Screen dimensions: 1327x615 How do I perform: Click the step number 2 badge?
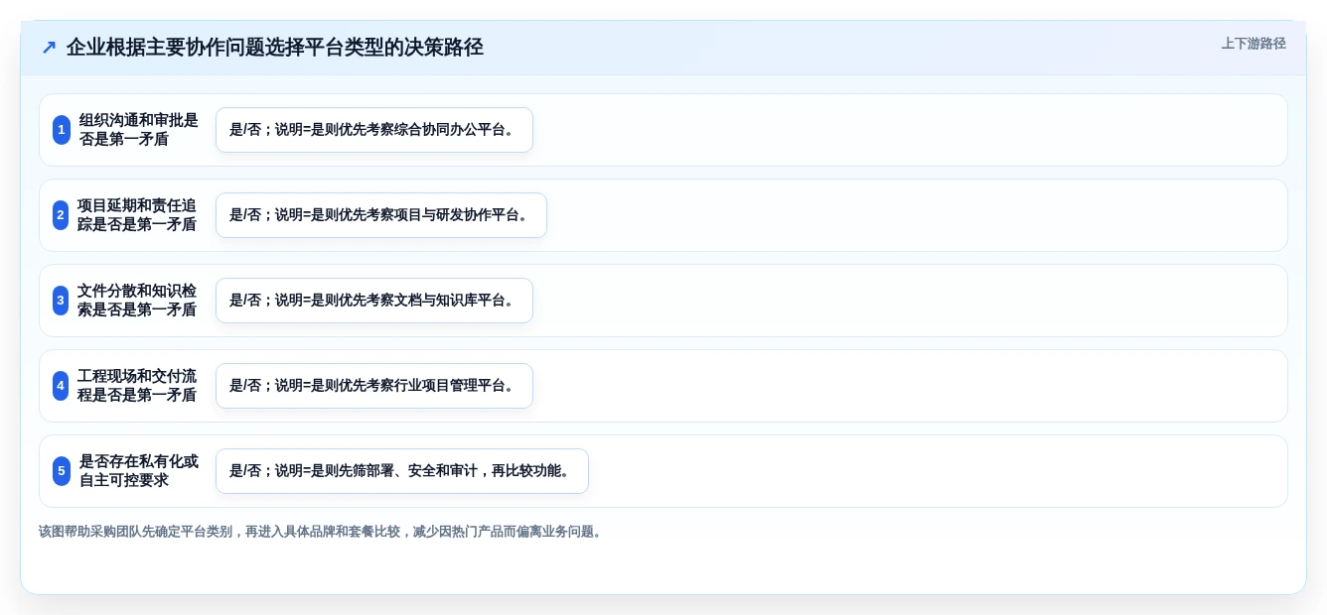[x=61, y=215]
